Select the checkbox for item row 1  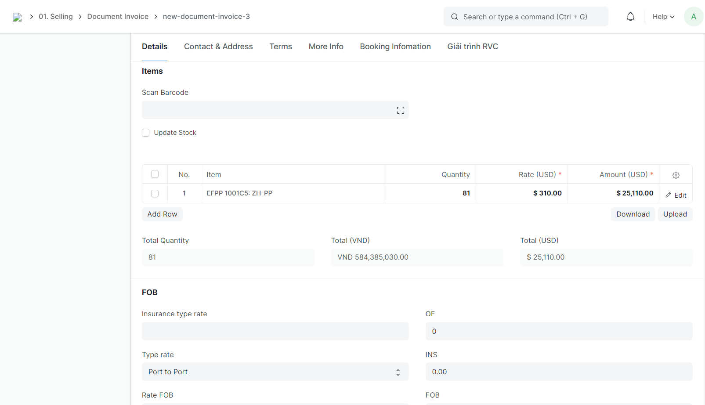pos(155,193)
